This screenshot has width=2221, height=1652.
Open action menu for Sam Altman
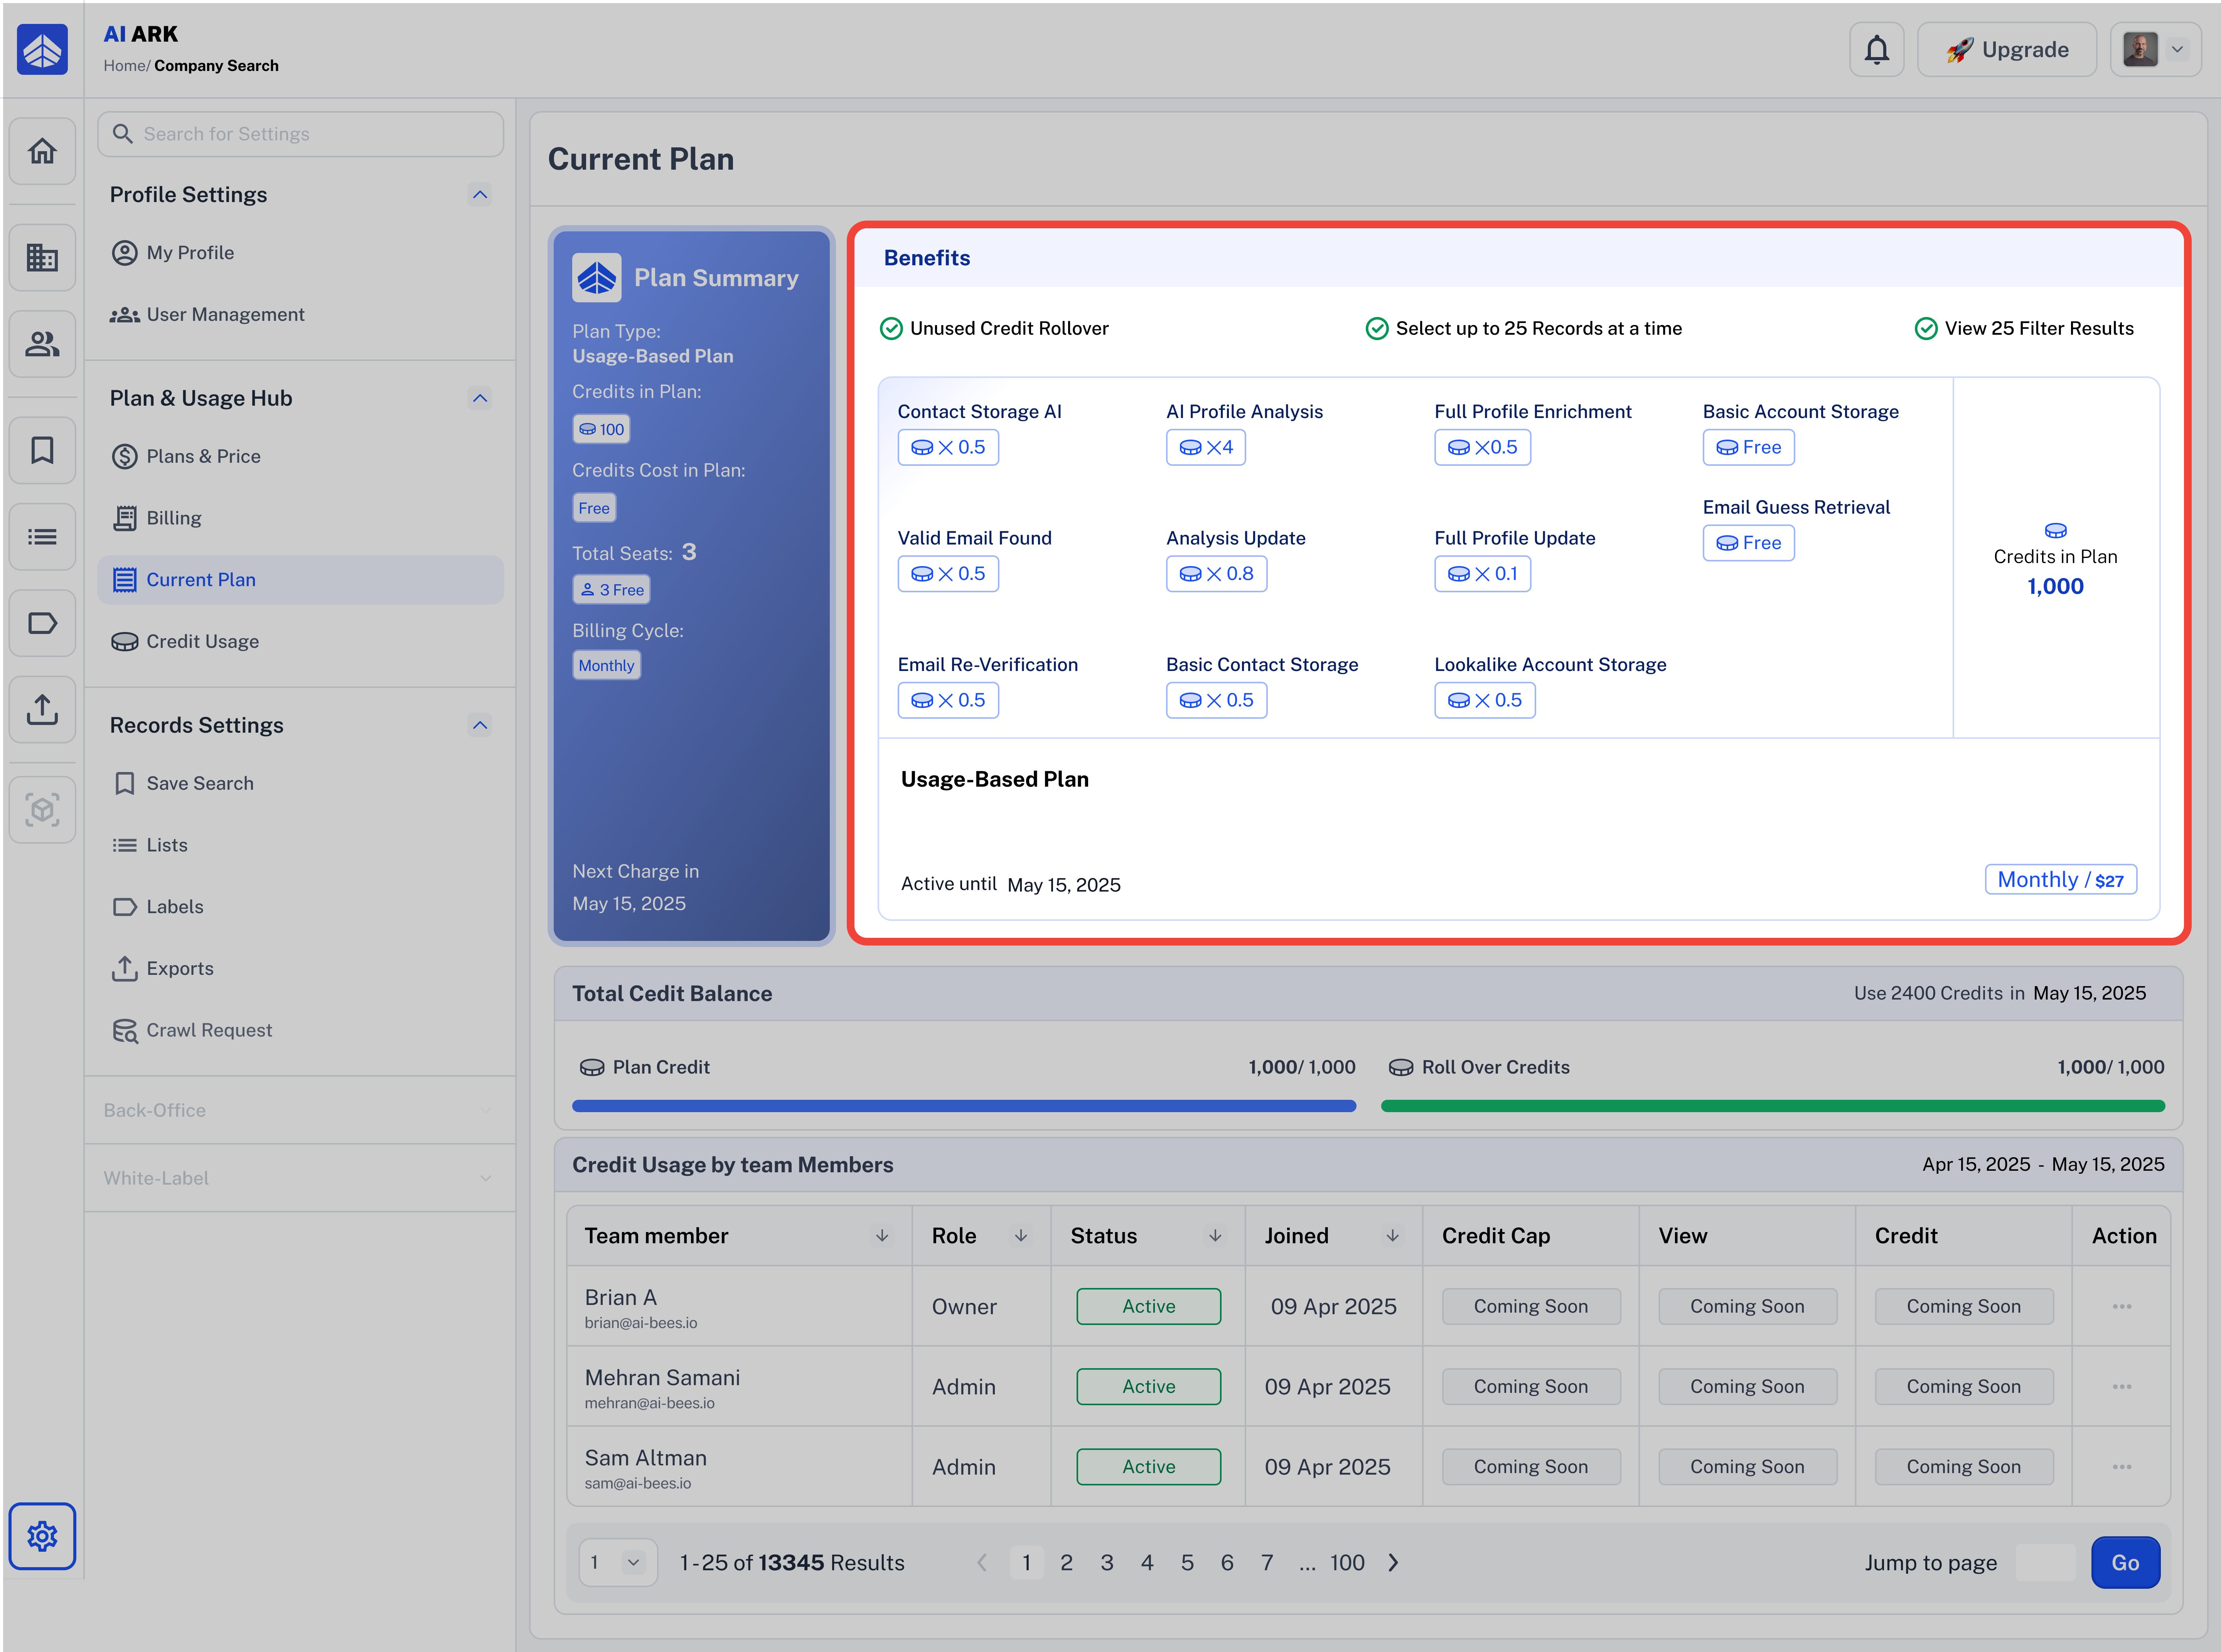click(2122, 1467)
